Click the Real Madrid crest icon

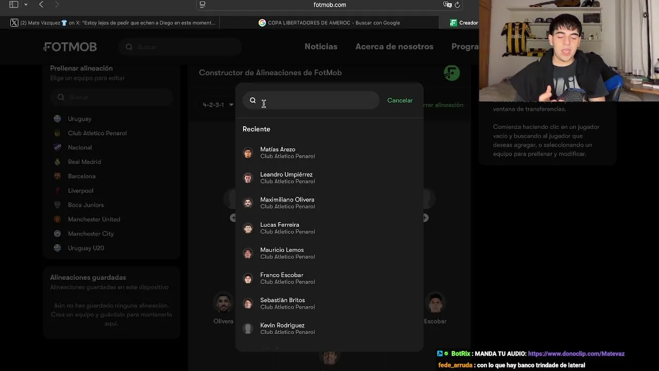click(x=57, y=162)
